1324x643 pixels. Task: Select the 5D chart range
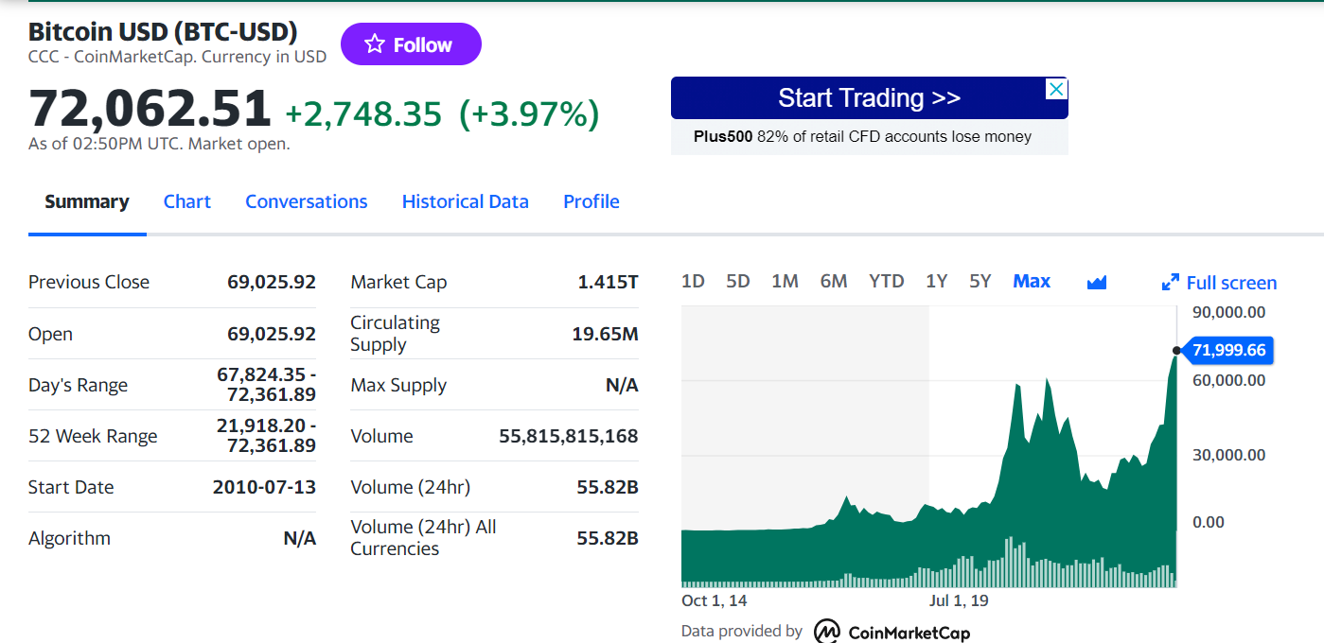738,281
